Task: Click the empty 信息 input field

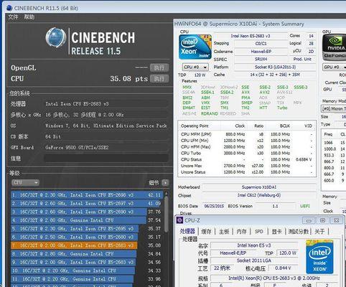Action: tap(106, 158)
